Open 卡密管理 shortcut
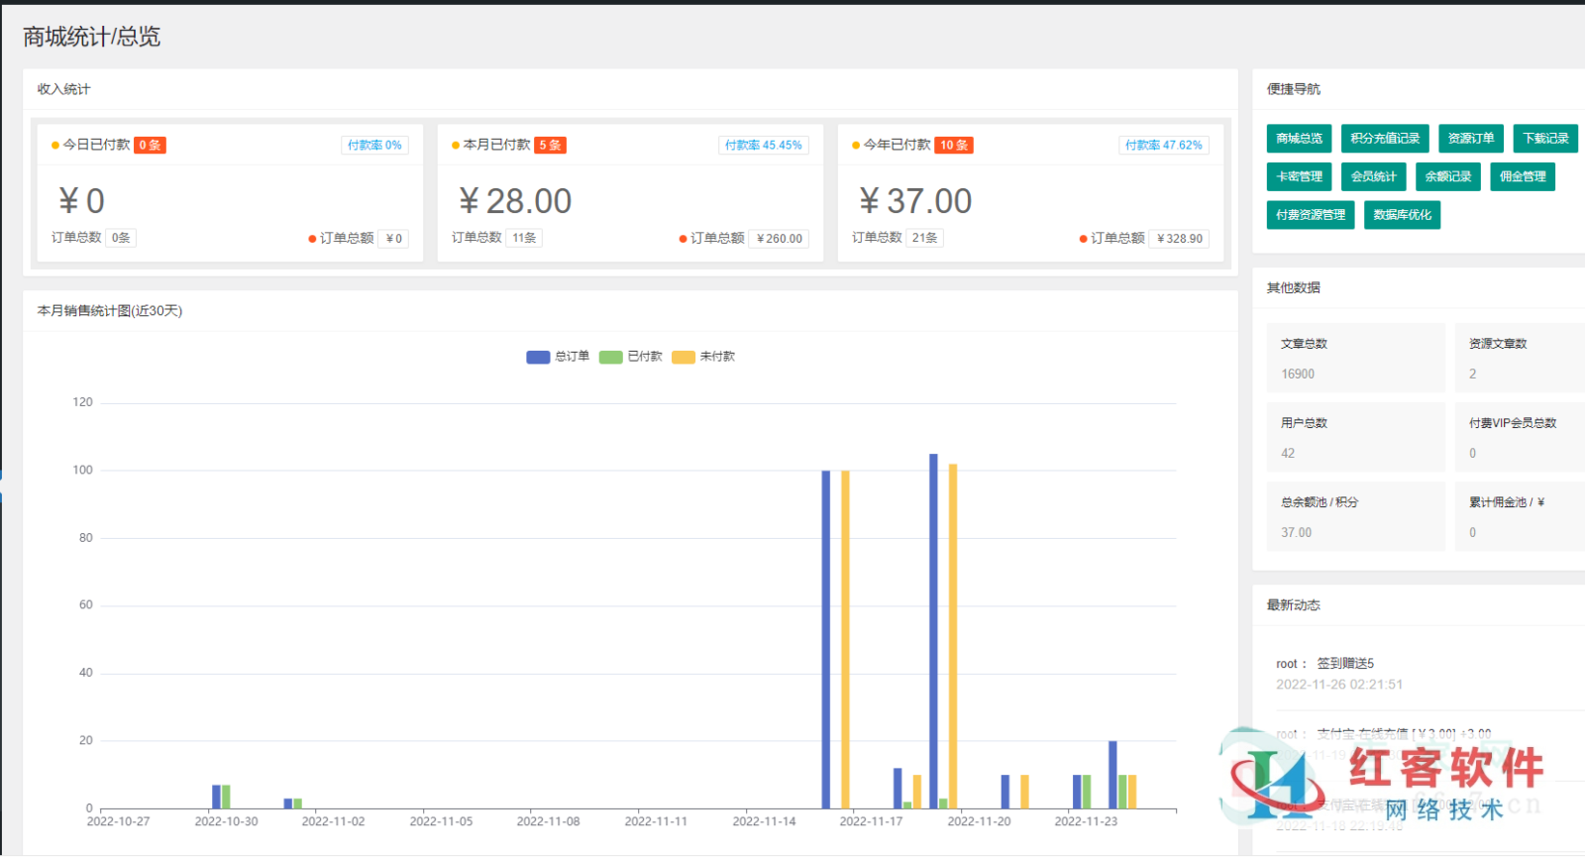Viewport: 1585px width, 859px height. click(1299, 176)
